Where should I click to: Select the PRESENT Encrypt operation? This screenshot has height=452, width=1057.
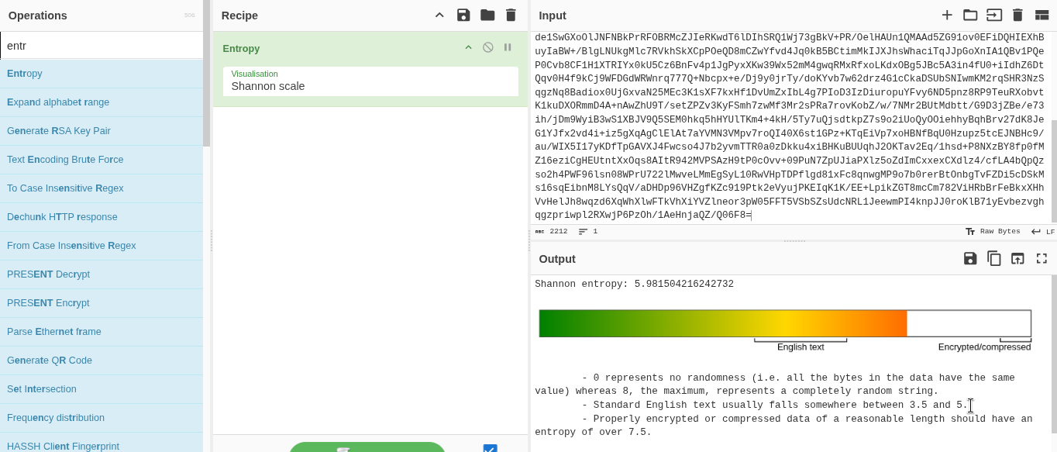coord(102,303)
